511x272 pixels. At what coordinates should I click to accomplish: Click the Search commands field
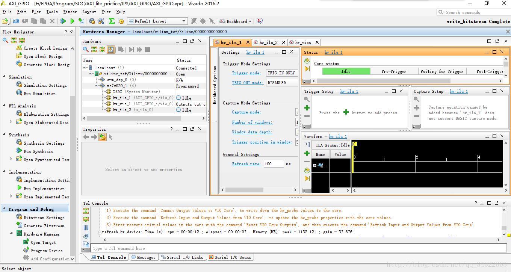point(473,12)
